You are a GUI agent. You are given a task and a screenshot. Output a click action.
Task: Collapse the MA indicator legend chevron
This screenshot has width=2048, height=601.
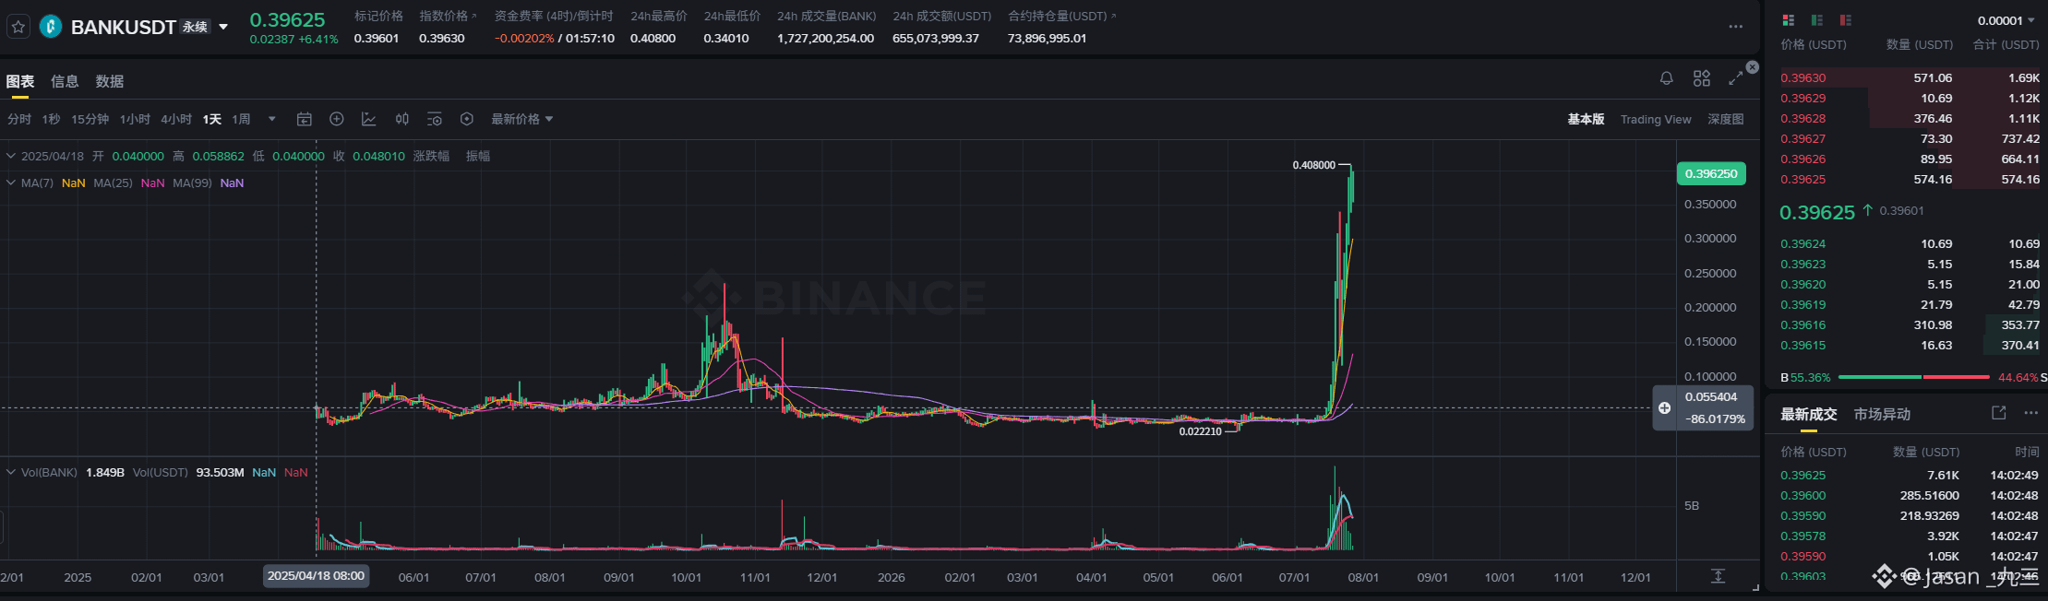(x=11, y=183)
